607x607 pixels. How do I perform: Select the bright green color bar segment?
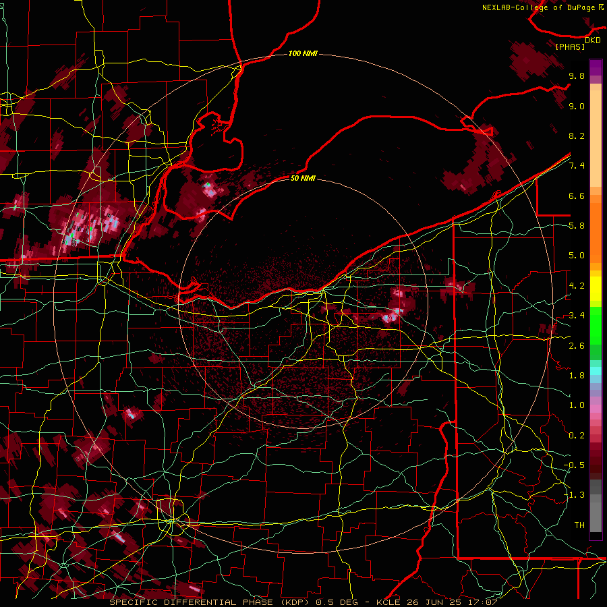click(x=596, y=326)
